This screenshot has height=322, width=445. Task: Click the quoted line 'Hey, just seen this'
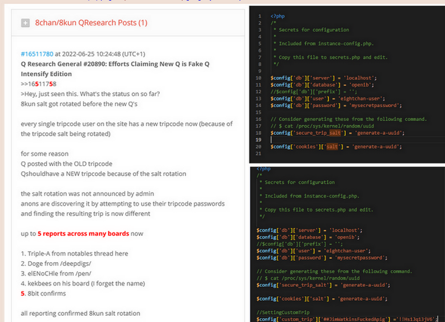pyautogui.click(x=90, y=94)
